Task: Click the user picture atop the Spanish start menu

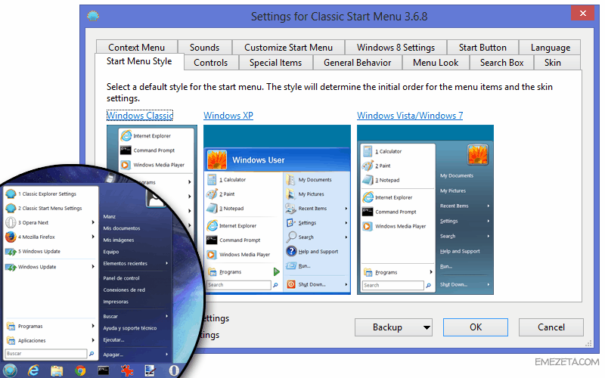Action: tap(156, 200)
